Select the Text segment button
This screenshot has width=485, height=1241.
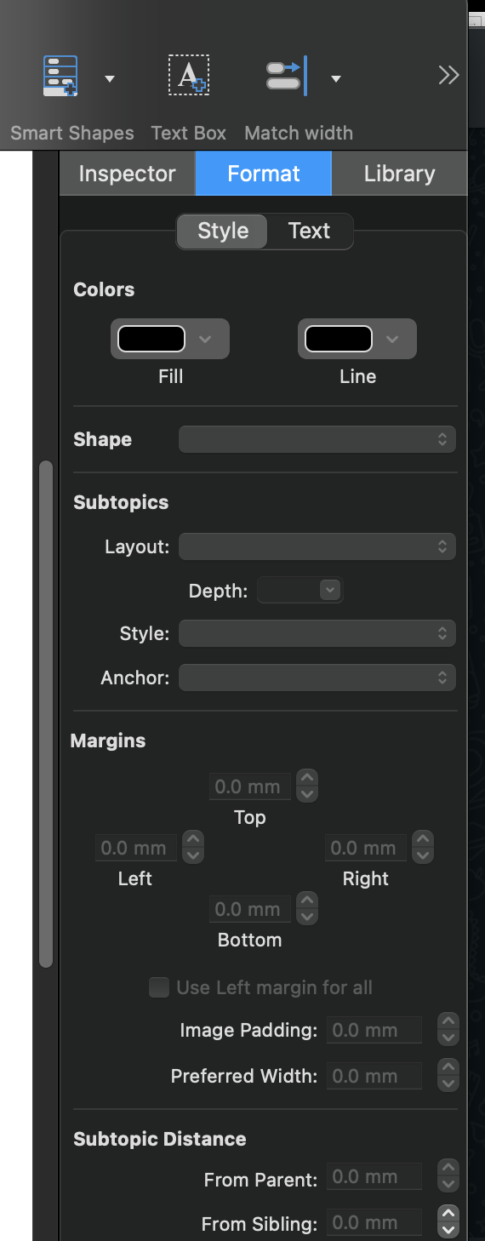click(309, 231)
